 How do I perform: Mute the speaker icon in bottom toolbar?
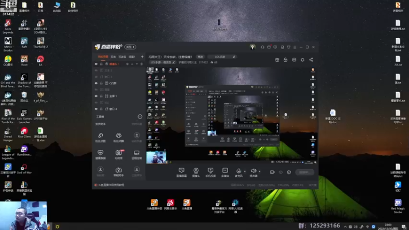[253, 171]
